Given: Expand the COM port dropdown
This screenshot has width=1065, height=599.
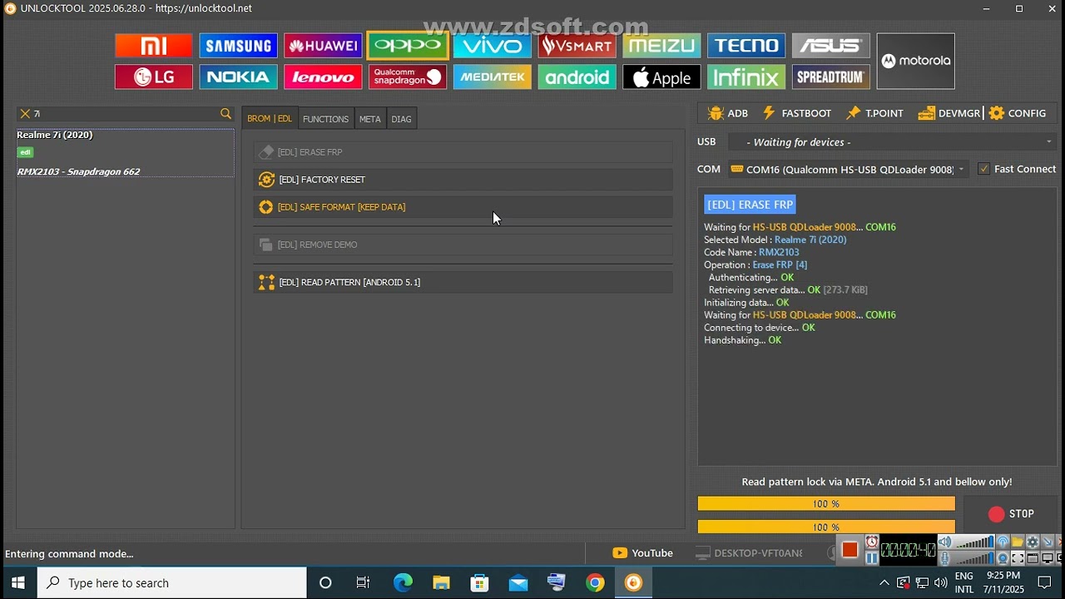Looking at the screenshot, I should tap(961, 170).
